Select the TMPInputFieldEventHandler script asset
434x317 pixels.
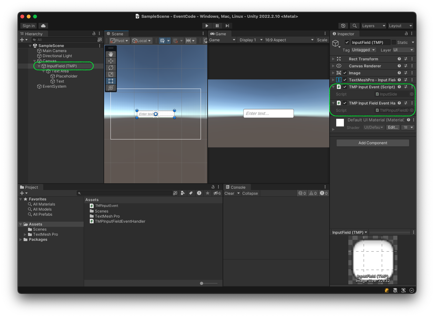(120, 221)
